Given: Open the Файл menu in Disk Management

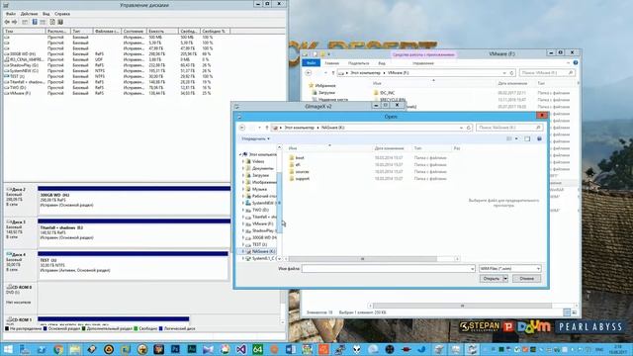Looking at the screenshot, I should 11,14.
